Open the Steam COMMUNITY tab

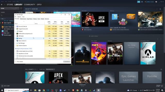tap(30, 5)
